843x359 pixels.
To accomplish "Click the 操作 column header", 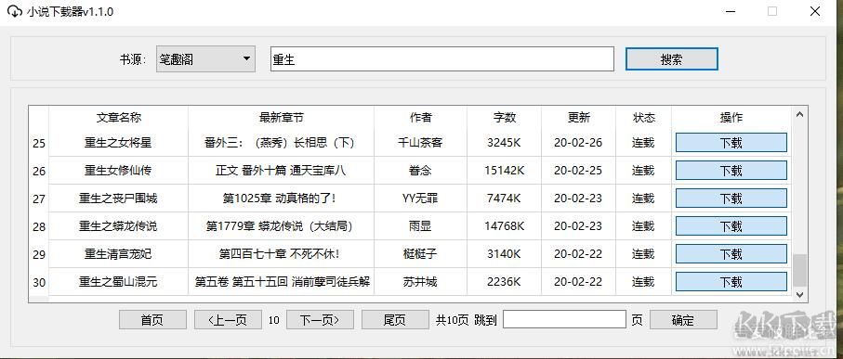I will [731, 117].
